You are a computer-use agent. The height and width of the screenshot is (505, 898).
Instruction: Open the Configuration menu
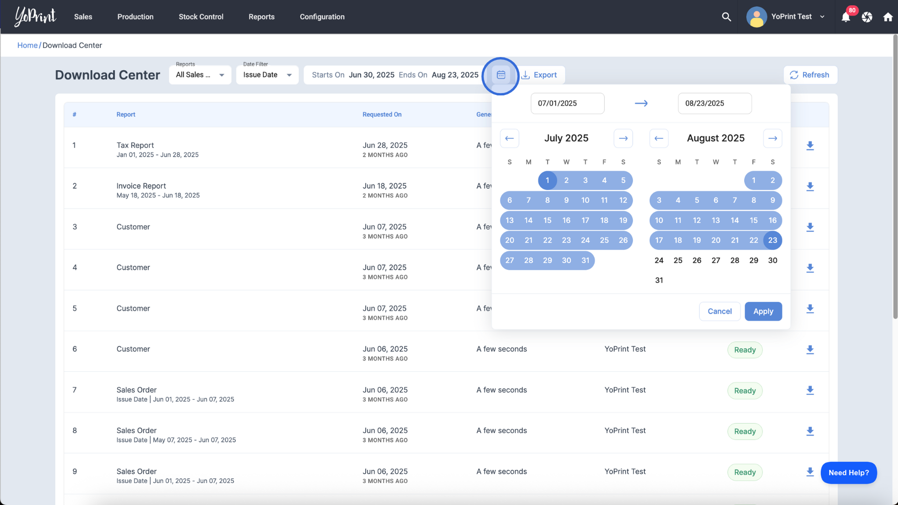click(x=322, y=17)
